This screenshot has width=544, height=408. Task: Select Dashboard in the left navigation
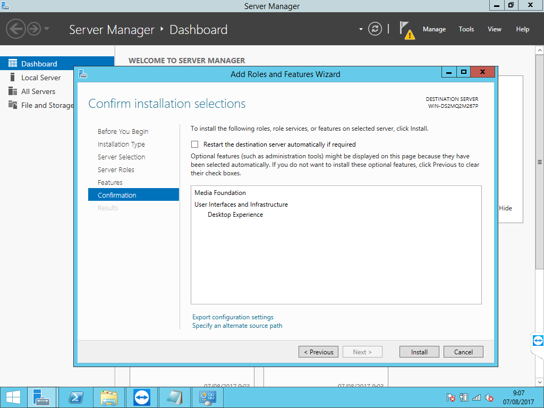point(57,64)
